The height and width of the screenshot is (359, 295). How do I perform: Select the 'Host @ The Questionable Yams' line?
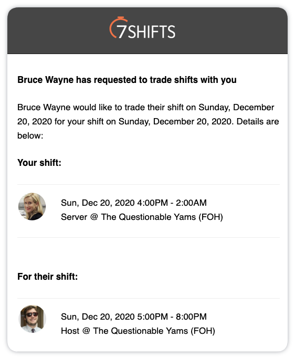[x=138, y=331]
